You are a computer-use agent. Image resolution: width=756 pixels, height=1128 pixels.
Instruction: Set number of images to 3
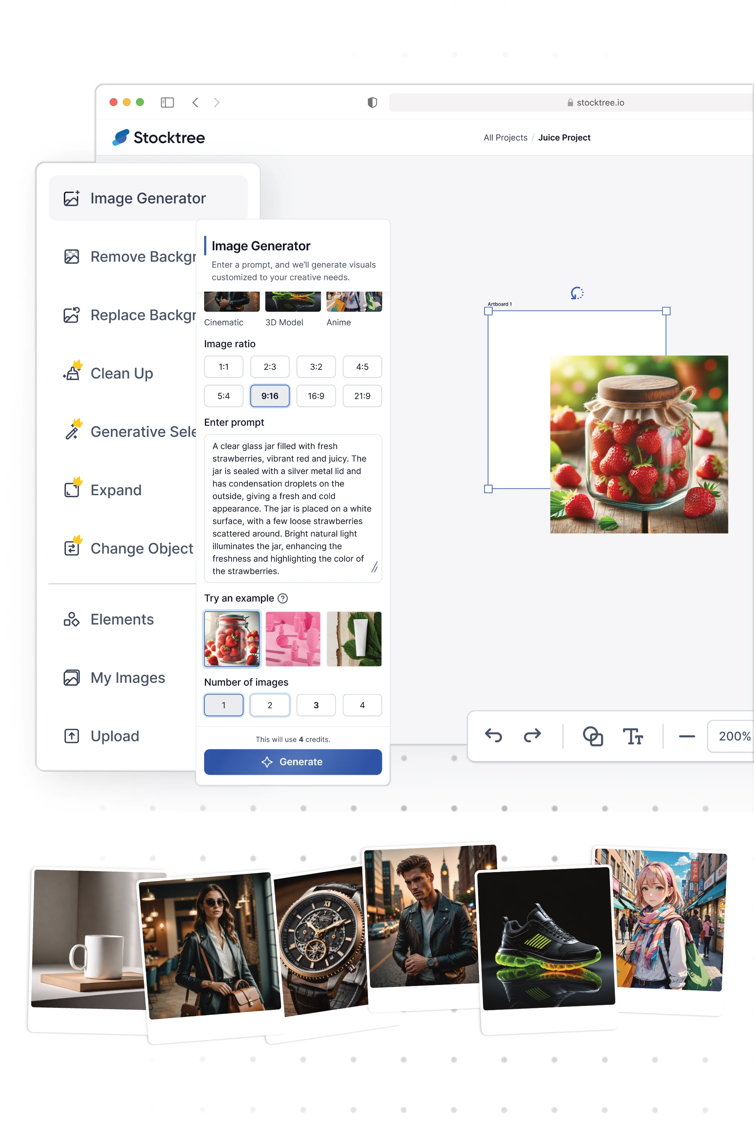(x=316, y=705)
